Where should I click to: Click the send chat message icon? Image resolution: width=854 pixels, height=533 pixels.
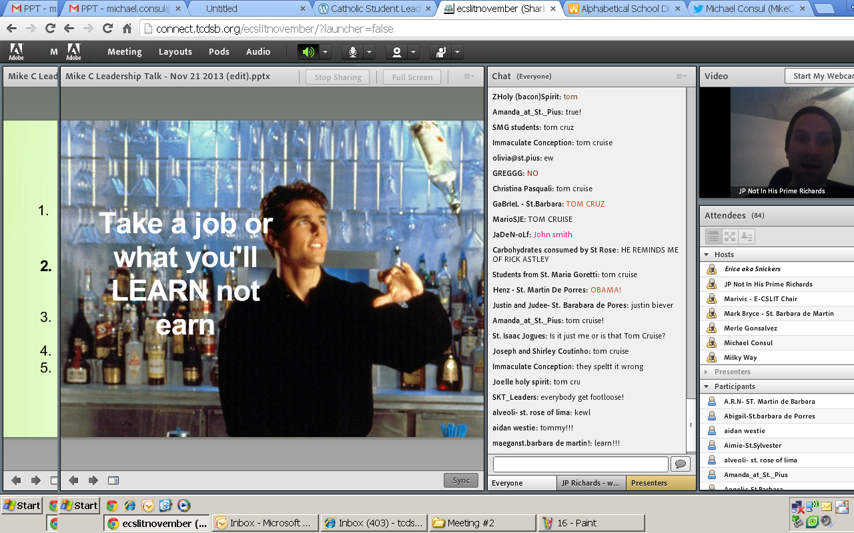(681, 464)
